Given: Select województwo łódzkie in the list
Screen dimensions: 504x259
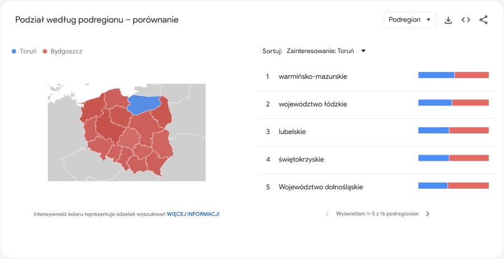Looking at the screenshot, I should (x=313, y=104).
